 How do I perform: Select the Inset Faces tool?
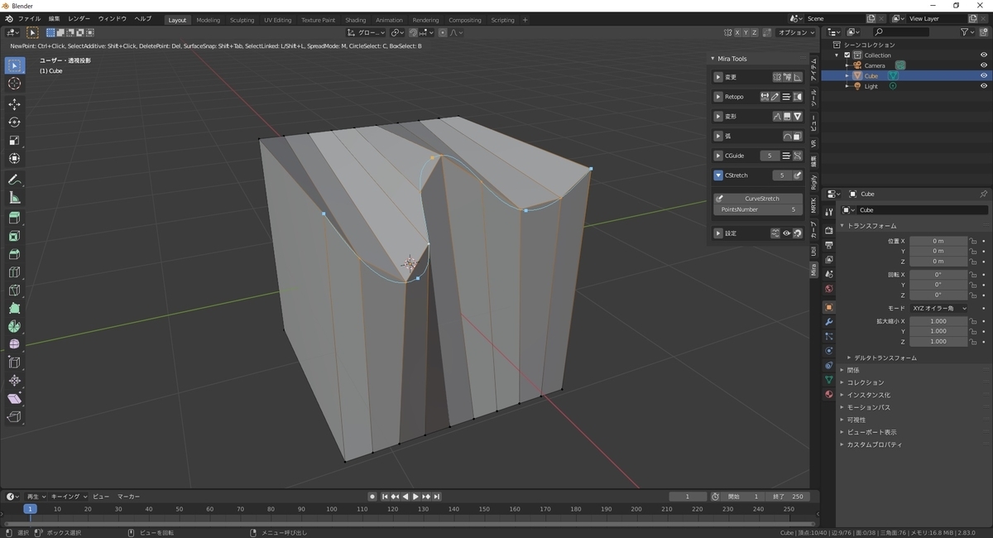14,237
